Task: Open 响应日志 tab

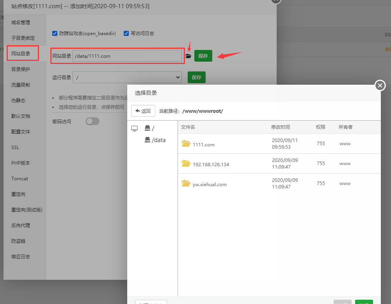Action: tap(21, 257)
